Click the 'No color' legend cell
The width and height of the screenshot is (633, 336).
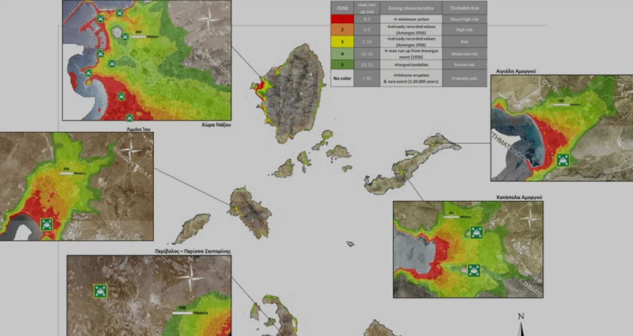coord(342,78)
